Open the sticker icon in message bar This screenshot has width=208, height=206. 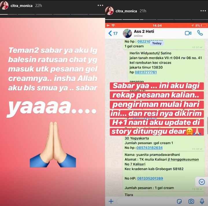179,201
